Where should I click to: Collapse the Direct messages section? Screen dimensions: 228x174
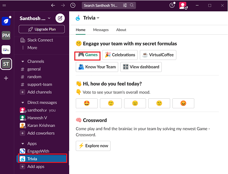click(x=23, y=103)
